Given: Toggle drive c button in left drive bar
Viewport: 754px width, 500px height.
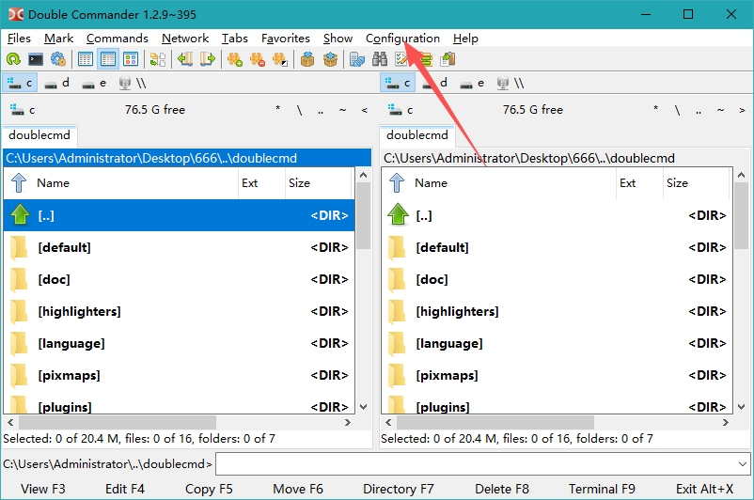Looking at the screenshot, I should [x=20, y=83].
